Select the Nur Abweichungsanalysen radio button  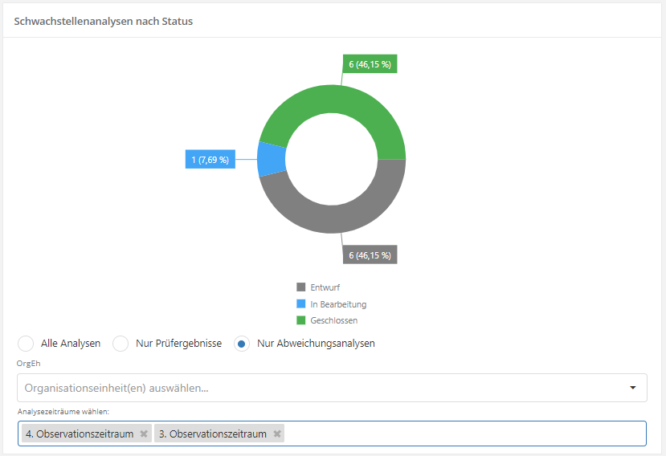tap(242, 344)
